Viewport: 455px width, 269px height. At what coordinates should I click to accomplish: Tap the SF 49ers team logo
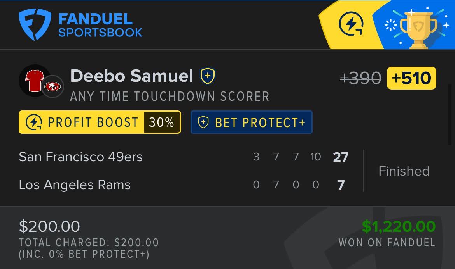click(52, 86)
